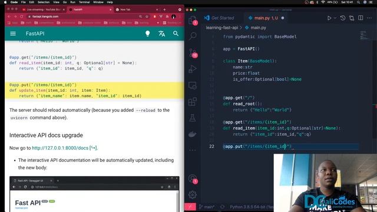Go back in the browser
377x212 pixels.
tap(9, 16)
